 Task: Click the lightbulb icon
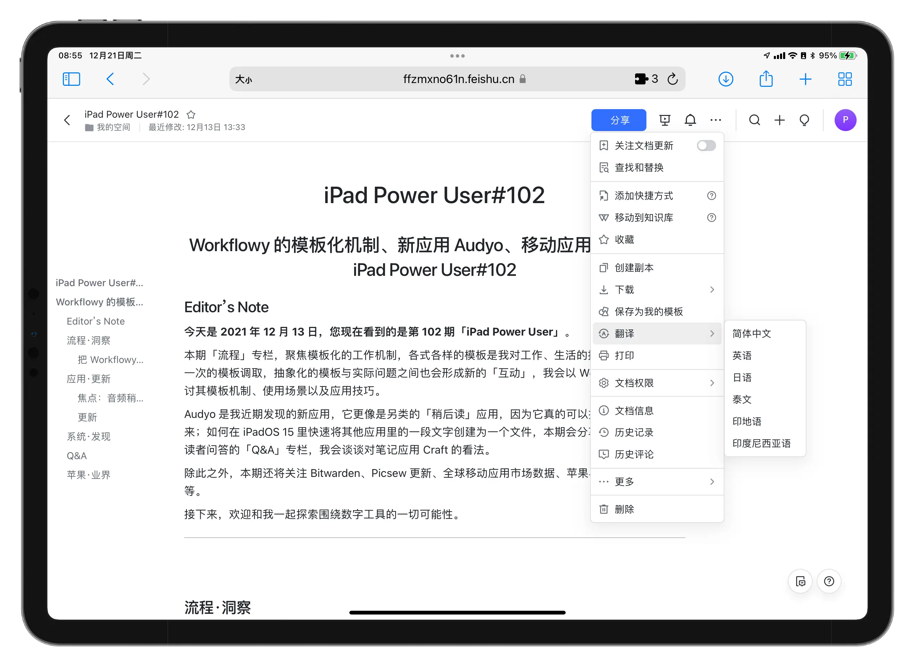click(804, 120)
